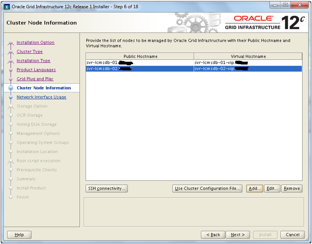This screenshot has height=244, width=312.
Task: Click the Public Hostname column header
Action: [x=140, y=56]
